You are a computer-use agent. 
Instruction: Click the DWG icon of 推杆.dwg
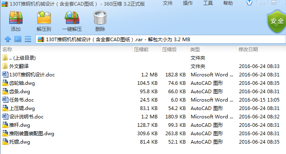pyautogui.click(x=5, y=125)
